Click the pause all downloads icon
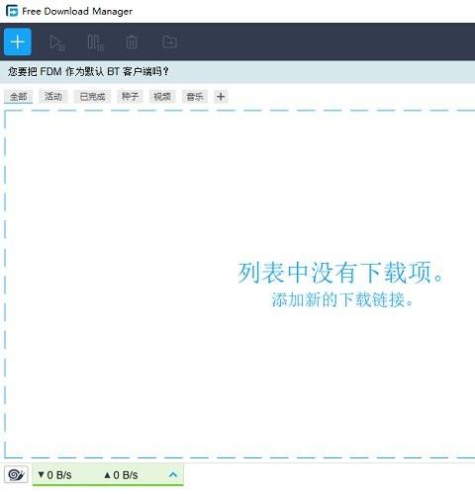This screenshot has height=494, width=475. tap(95, 42)
